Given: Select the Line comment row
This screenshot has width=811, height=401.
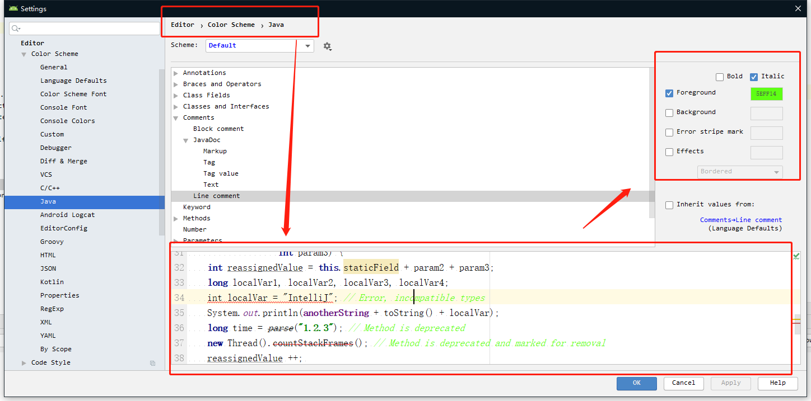Looking at the screenshot, I should [x=413, y=196].
